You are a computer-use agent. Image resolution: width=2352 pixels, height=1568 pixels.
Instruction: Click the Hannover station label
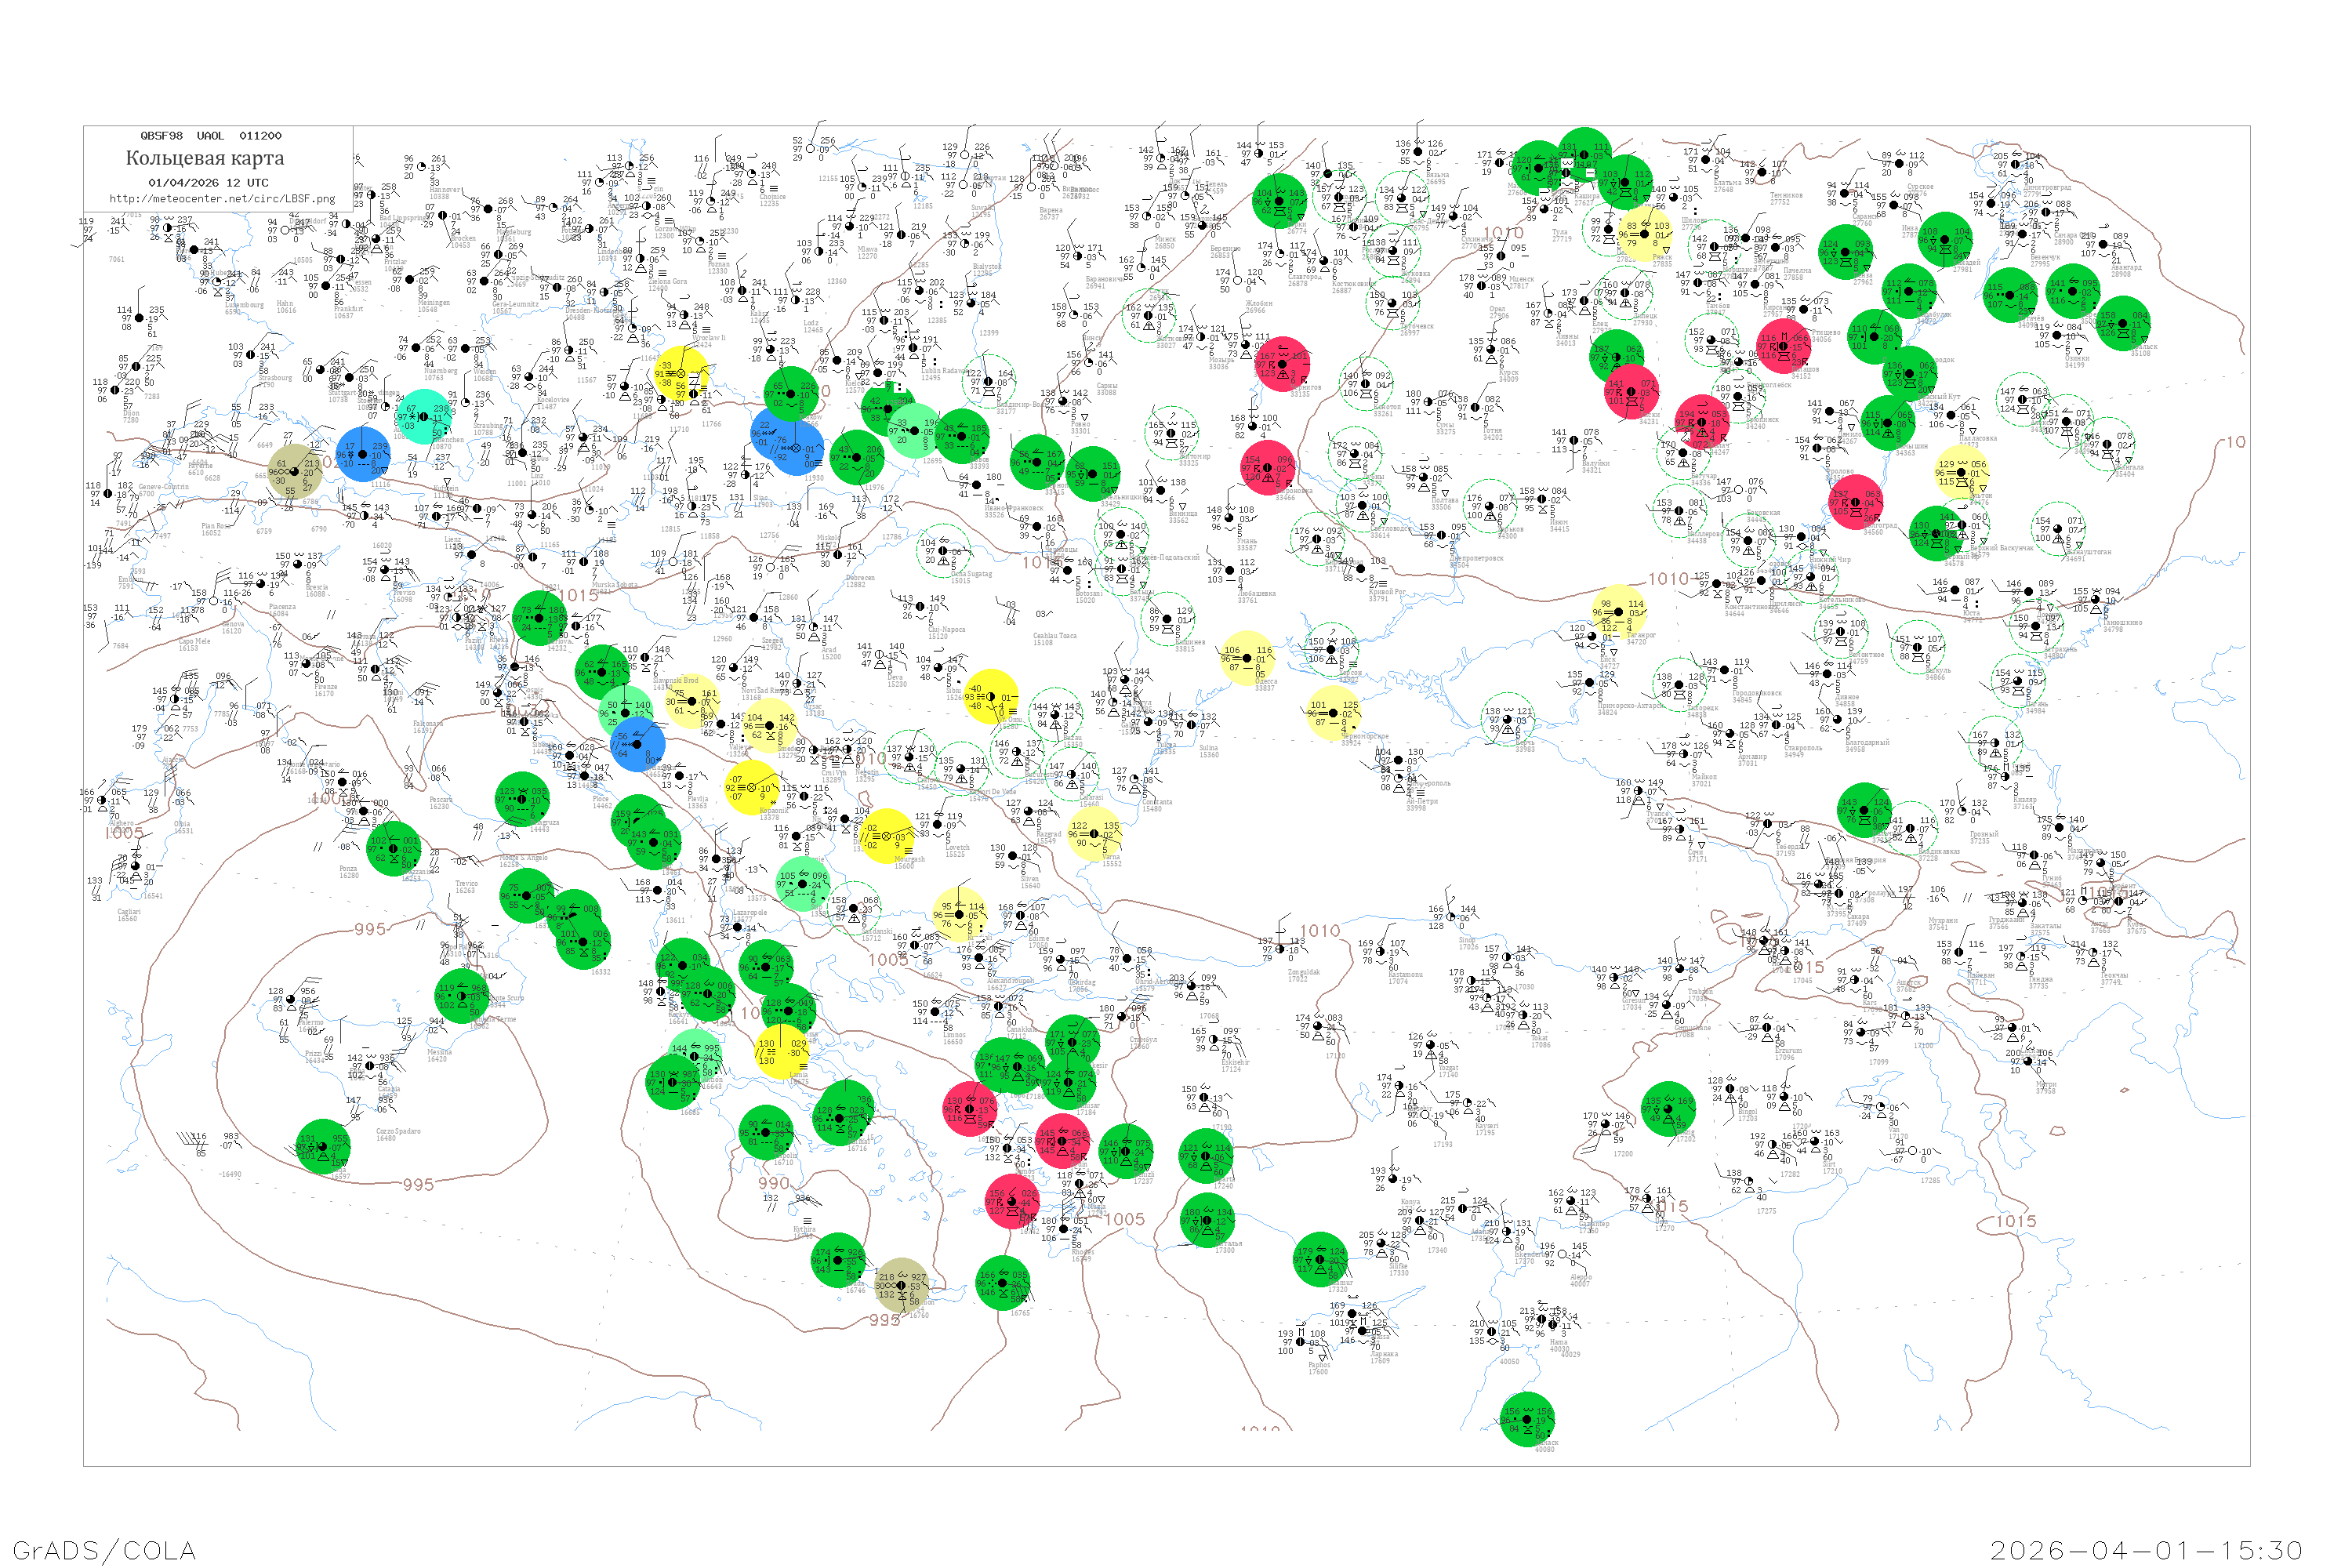click(x=444, y=190)
